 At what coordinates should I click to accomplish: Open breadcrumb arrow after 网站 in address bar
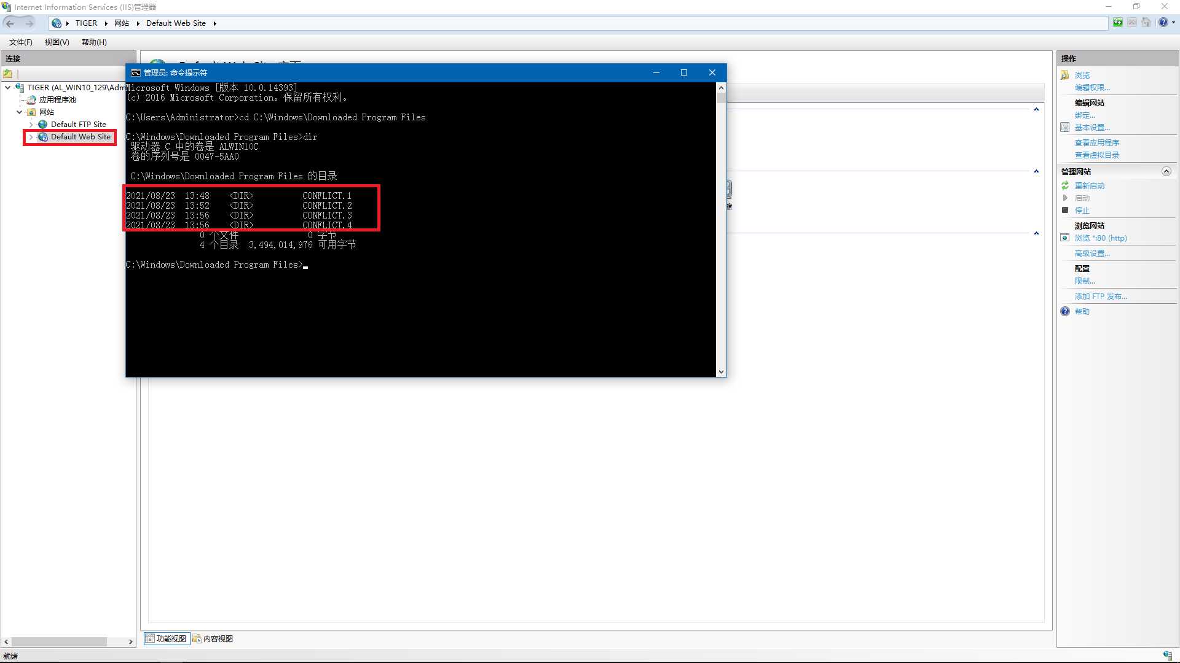click(138, 23)
